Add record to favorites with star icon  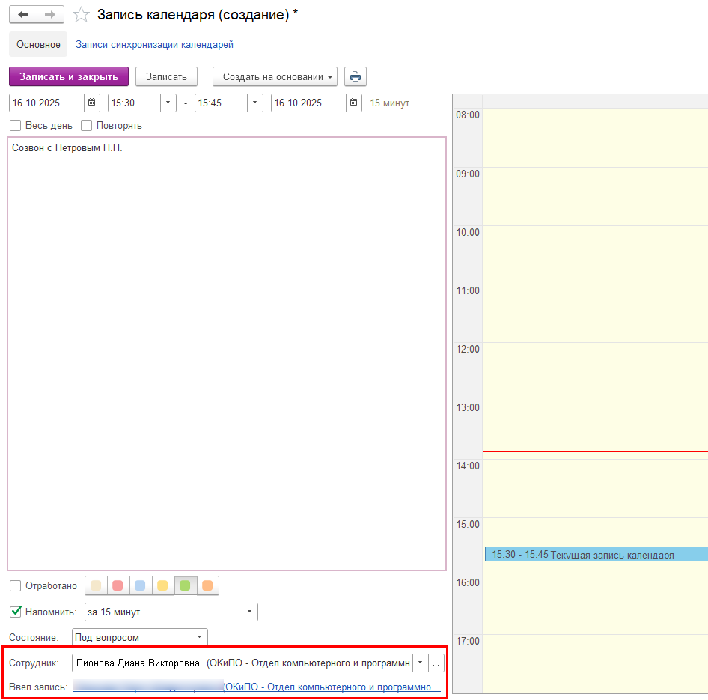coord(81,15)
